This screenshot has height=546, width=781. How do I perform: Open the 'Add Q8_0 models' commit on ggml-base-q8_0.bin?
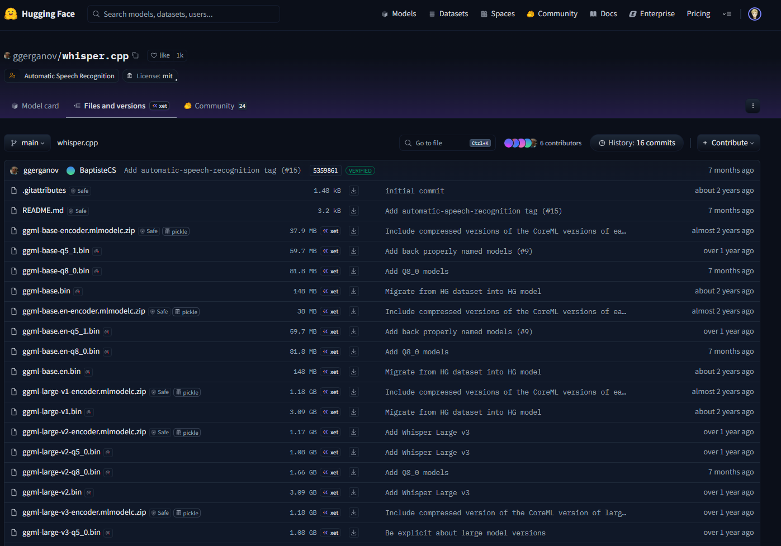pos(417,271)
